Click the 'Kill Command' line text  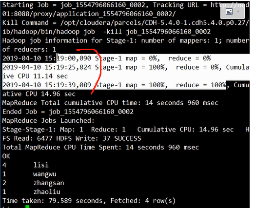125,23
